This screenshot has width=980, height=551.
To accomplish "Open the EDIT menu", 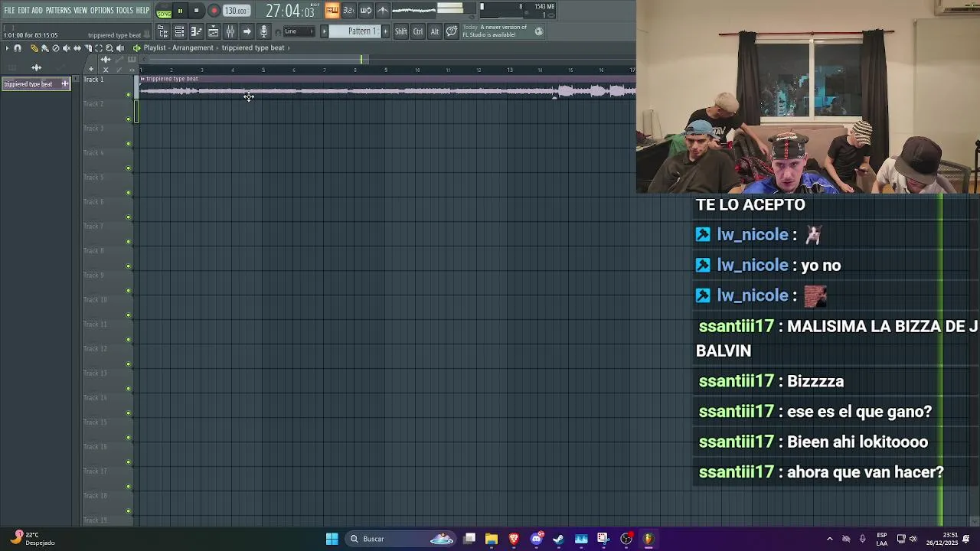I will (24, 10).
